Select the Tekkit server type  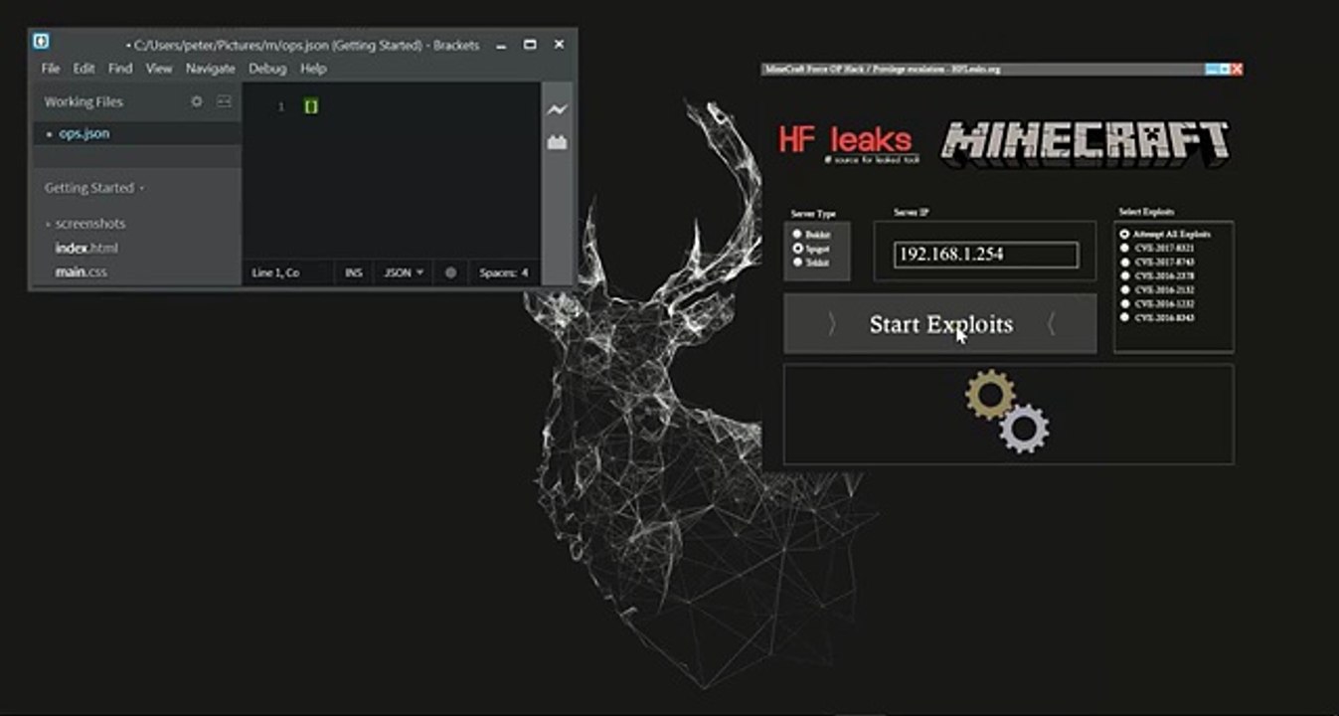pyautogui.click(x=797, y=263)
